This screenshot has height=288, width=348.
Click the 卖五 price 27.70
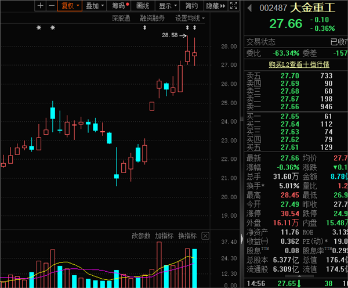coord(290,76)
